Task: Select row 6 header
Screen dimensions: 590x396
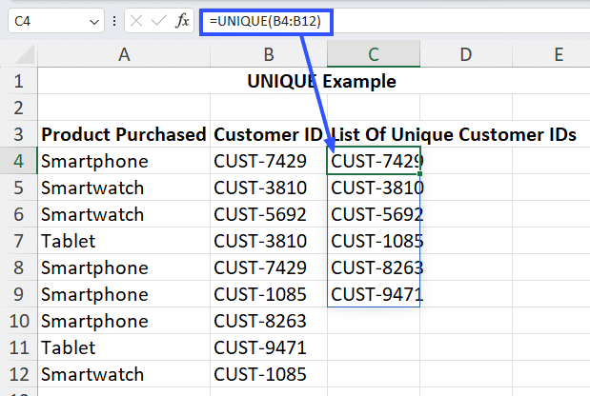Action: [18, 214]
